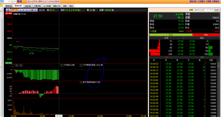
Task: Click the 設 settings button under chart
Action: click(x=17, y=65)
